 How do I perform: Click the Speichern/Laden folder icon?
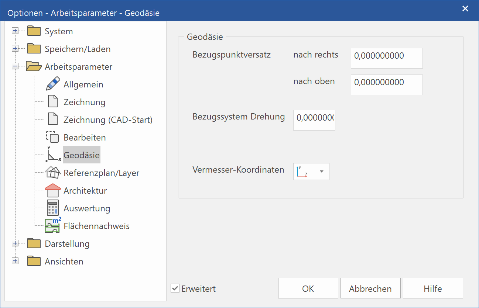click(34, 49)
